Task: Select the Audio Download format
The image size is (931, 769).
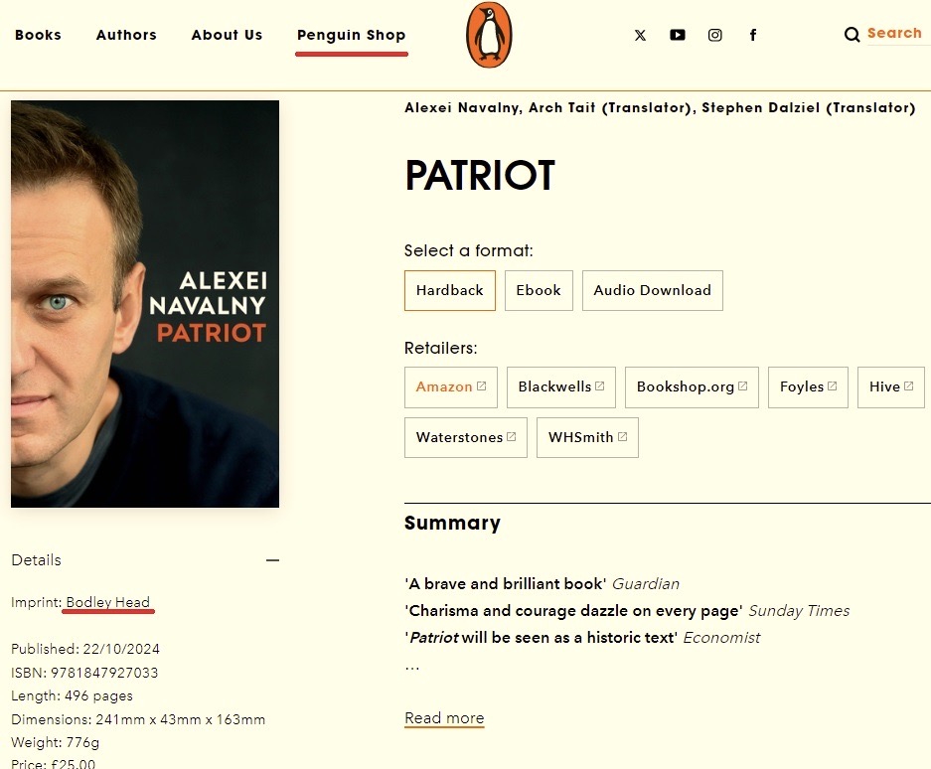Action: pos(653,290)
